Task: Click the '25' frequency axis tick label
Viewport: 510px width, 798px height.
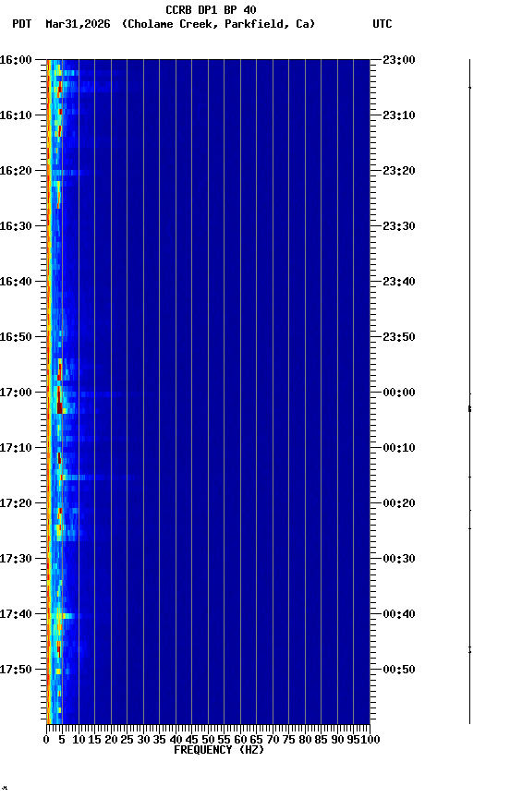Action: click(127, 741)
